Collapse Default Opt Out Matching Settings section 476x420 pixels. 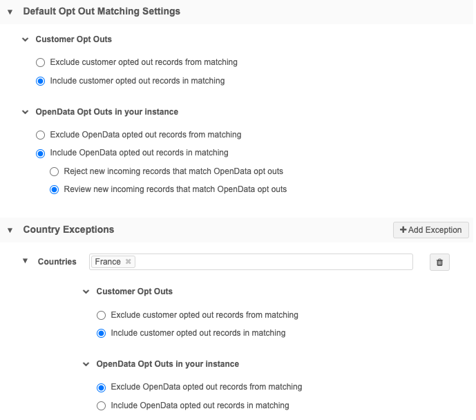(x=10, y=12)
